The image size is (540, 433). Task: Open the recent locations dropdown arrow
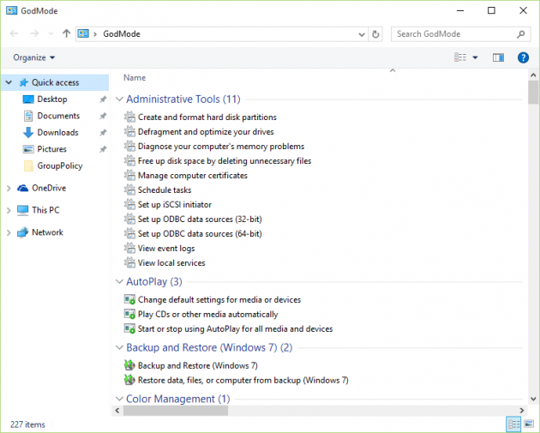(x=51, y=33)
